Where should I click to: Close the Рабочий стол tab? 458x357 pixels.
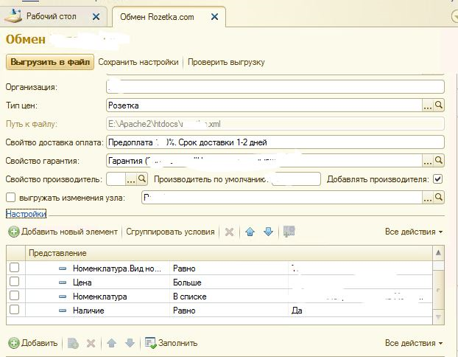pos(96,17)
